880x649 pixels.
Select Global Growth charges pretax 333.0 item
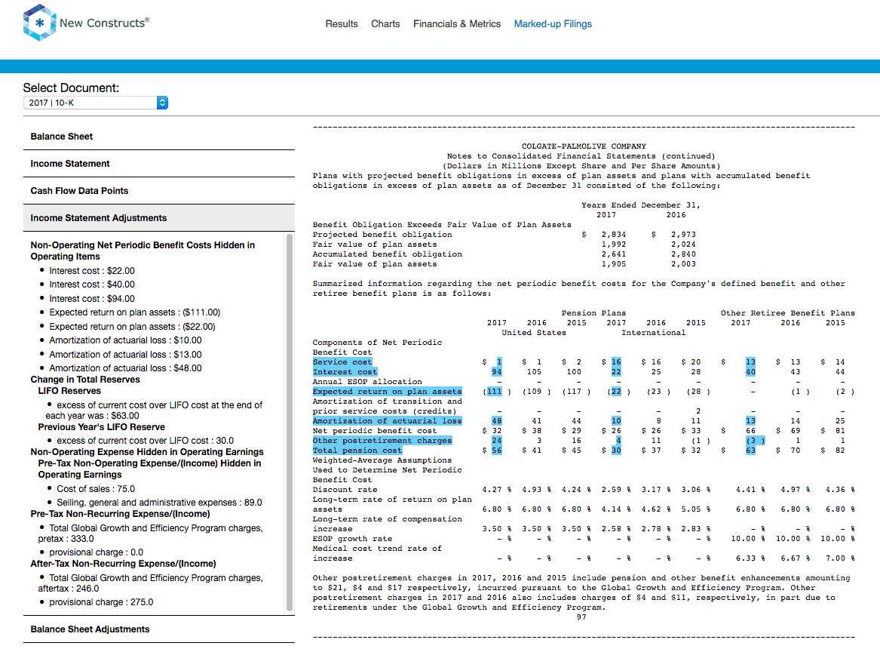click(x=150, y=534)
